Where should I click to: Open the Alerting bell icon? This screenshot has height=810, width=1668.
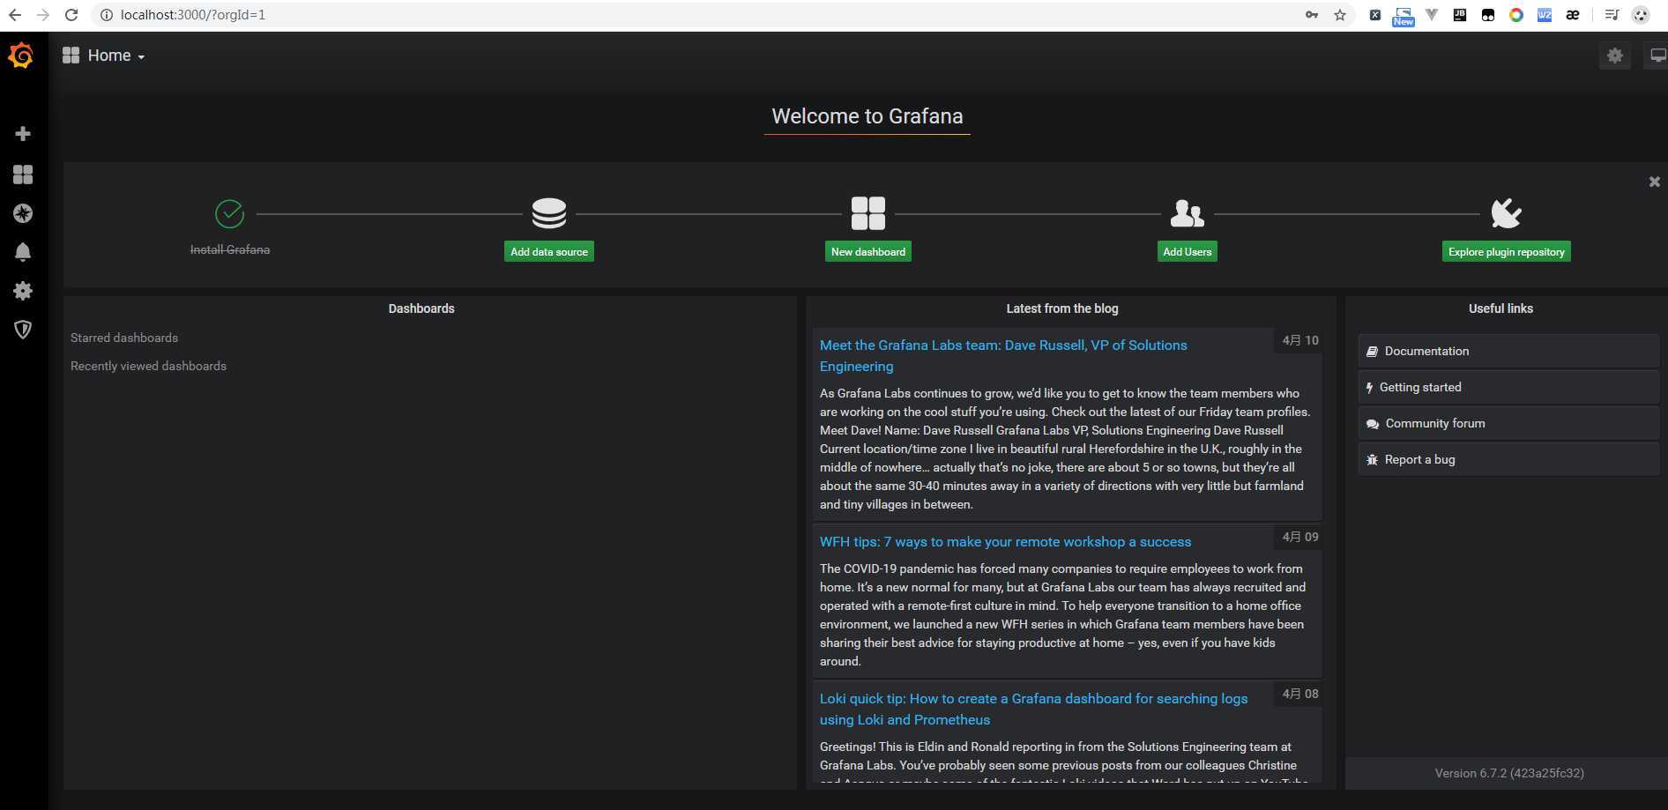point(23,252)
